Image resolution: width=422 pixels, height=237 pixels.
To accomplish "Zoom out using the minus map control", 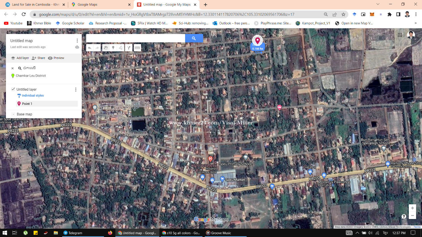I will 412,215.
